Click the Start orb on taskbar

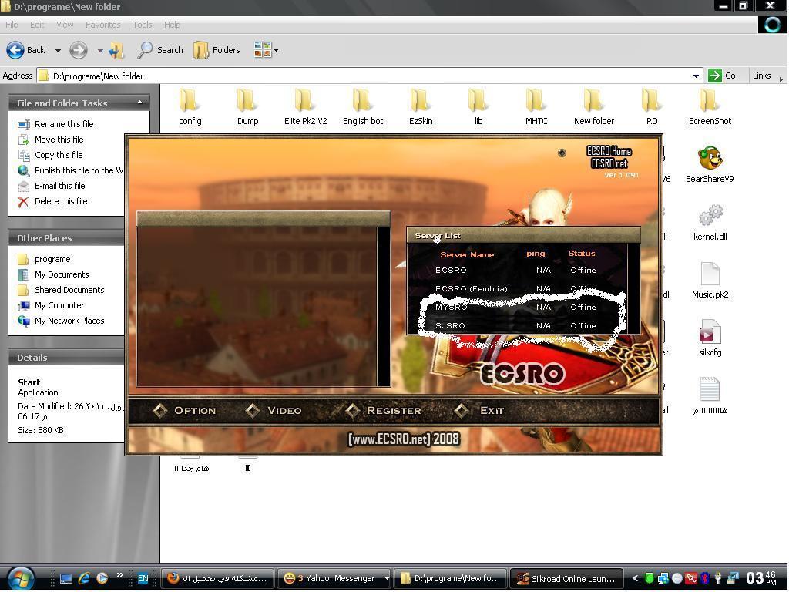pyautogui.click(x=21, y=577)
